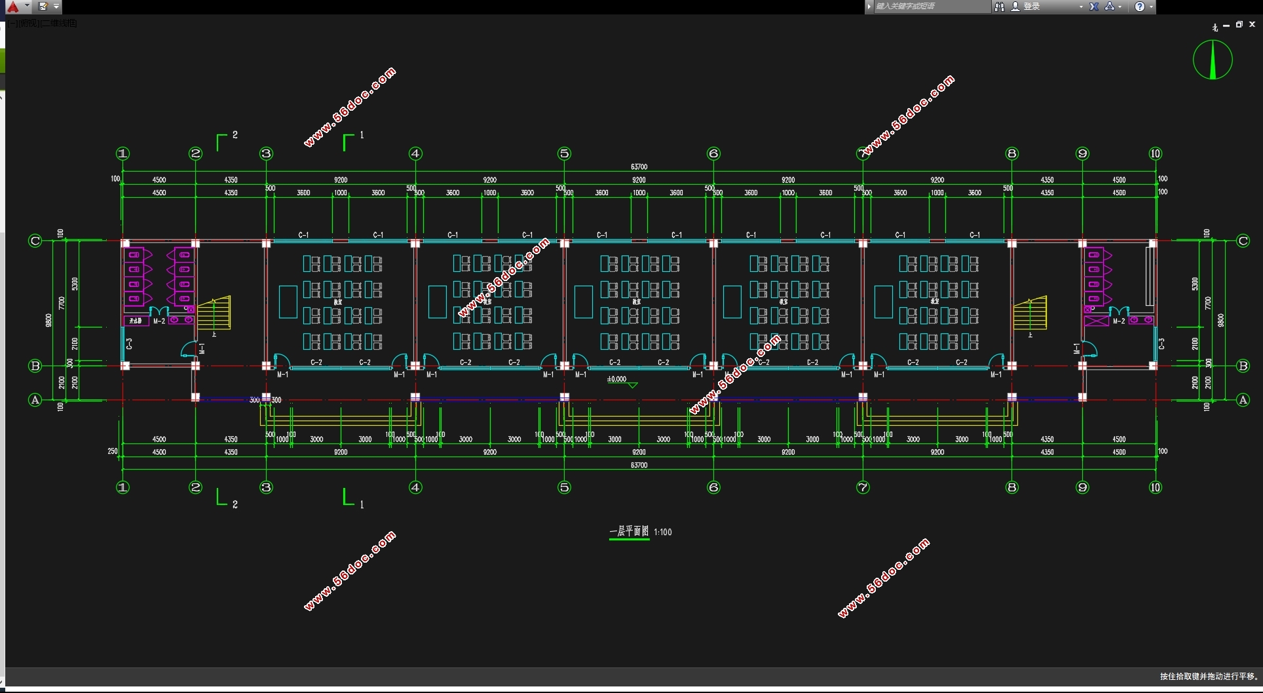Click the stay connected triangle icon
The image size is (1263, 693).
1110,7
